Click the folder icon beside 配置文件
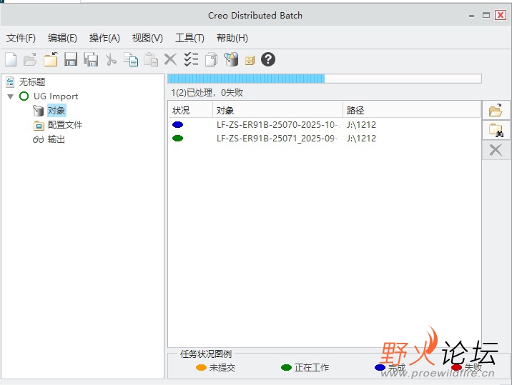This screenshot has width=512, height=385. coord(39,125)
